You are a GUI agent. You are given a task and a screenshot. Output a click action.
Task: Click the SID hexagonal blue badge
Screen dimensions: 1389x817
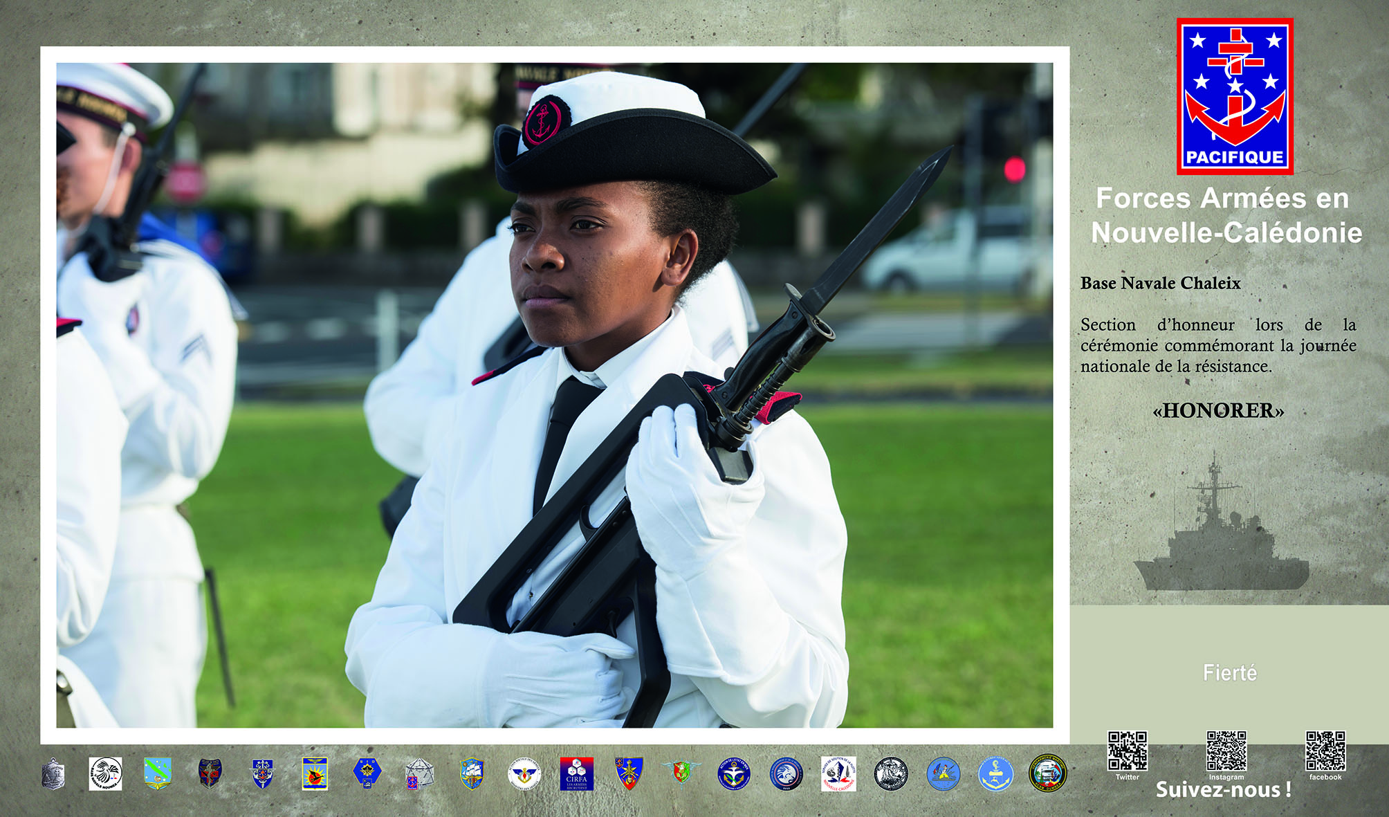tap(367, 773)
